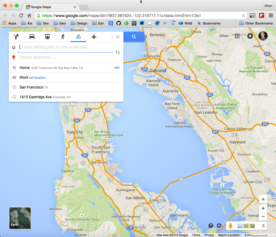Select the bicycling directions tab

click(x=78, y=36)
